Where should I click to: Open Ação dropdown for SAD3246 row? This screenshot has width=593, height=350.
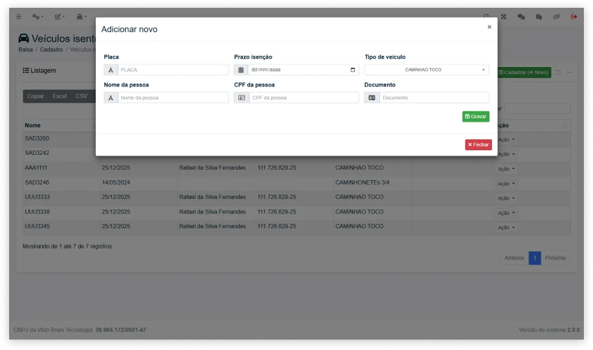point(506,183)
